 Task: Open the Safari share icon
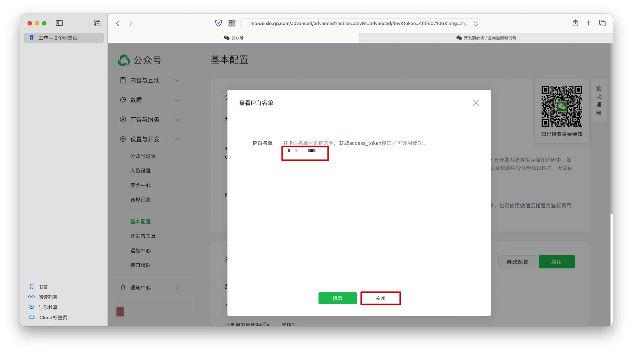tap(575, 23)
